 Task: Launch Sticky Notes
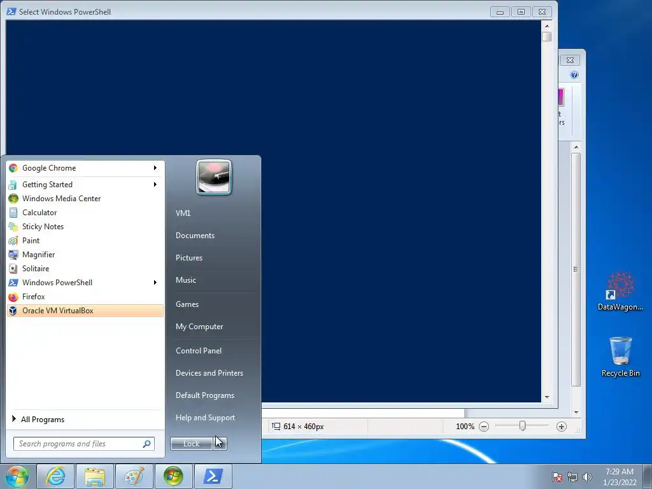click(x=85, y=227)
